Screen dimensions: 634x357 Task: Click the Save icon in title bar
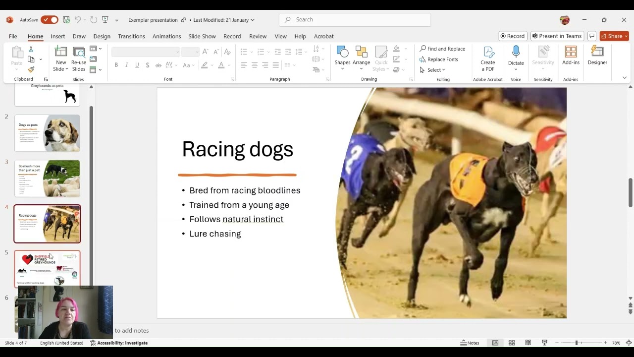tap(66, 20)
